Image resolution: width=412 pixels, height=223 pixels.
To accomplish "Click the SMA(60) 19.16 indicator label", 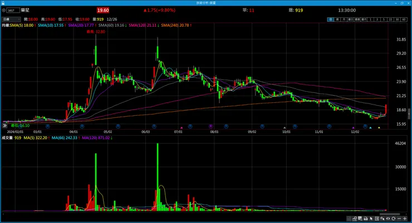I will 111,25.
